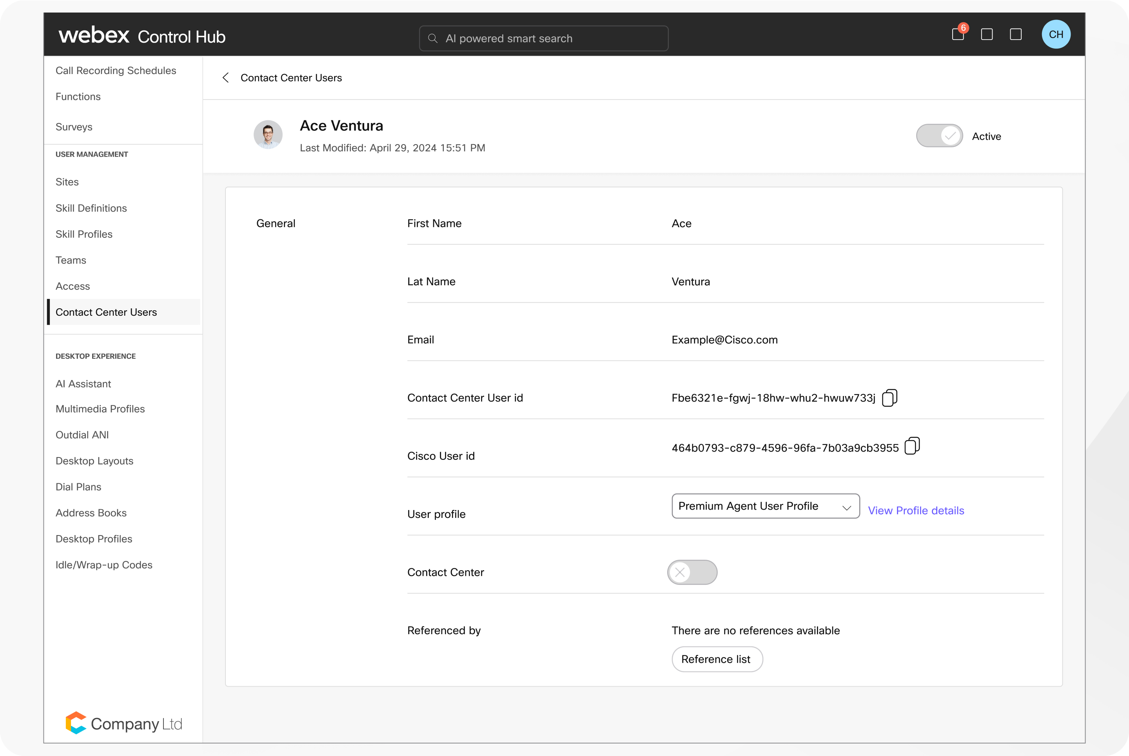Image resolution: width=1129 pixels, height=756 pixels.
Task: Click the First Name value Ace
Action: pos(681,223)
